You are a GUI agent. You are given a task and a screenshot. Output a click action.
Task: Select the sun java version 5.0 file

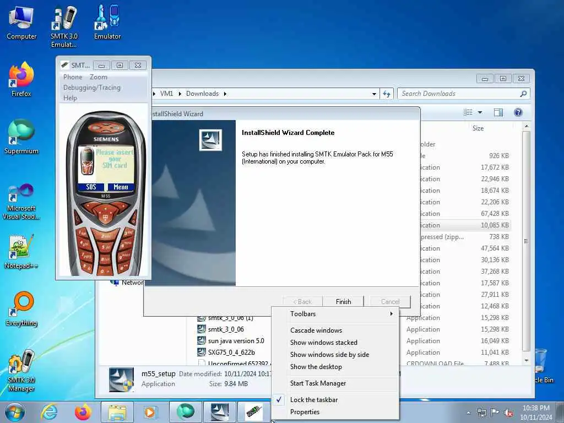pos(236,340)
